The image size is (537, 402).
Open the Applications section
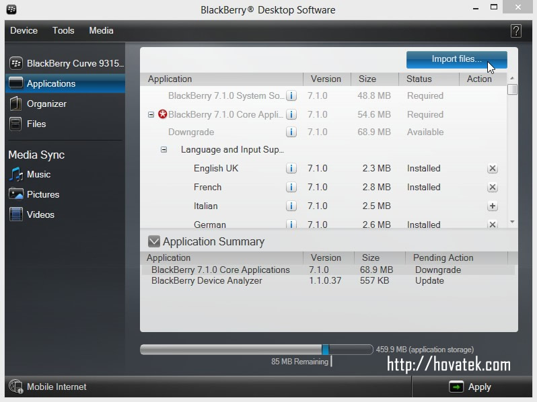[x=65, y=83]
